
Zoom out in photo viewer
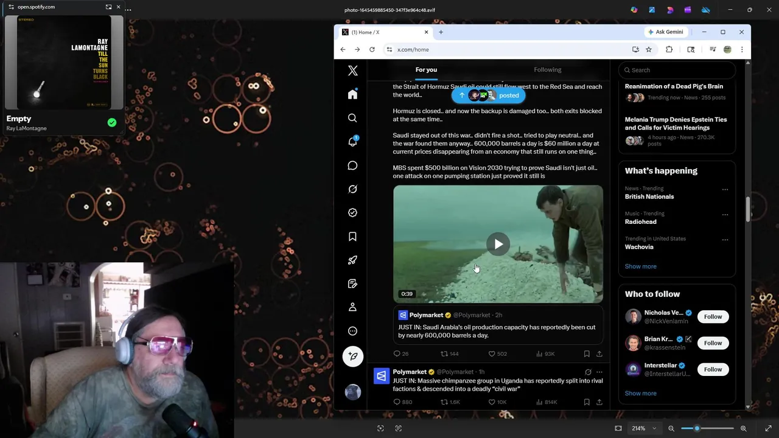click(x=671, y=428)
